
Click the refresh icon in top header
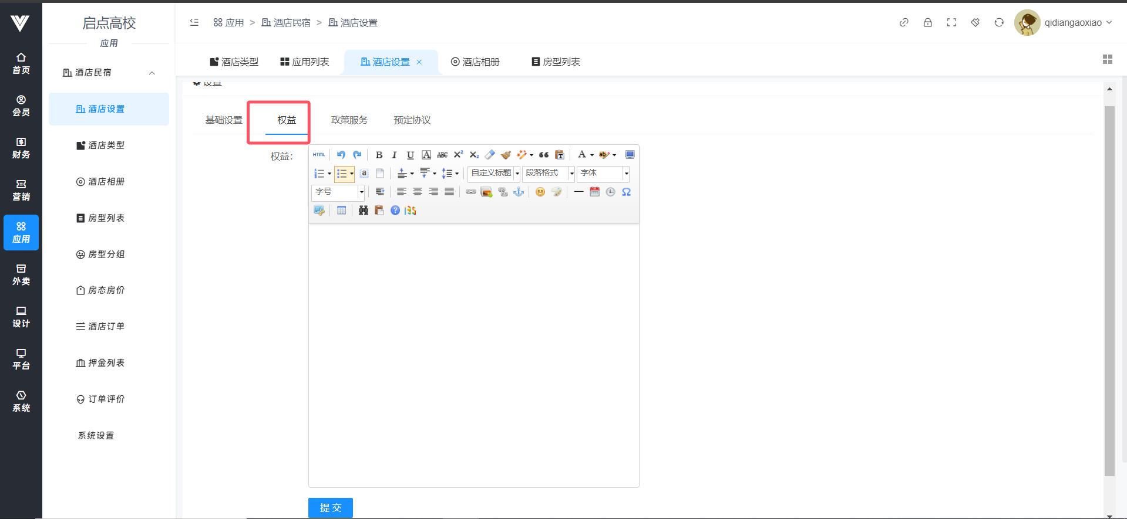[998, 23]
